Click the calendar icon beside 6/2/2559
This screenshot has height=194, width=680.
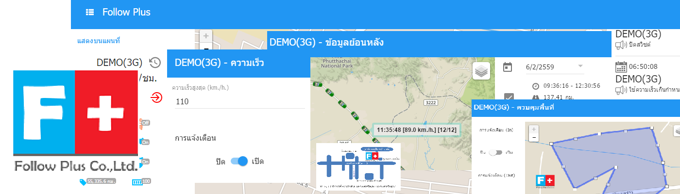tap(508, 66)
